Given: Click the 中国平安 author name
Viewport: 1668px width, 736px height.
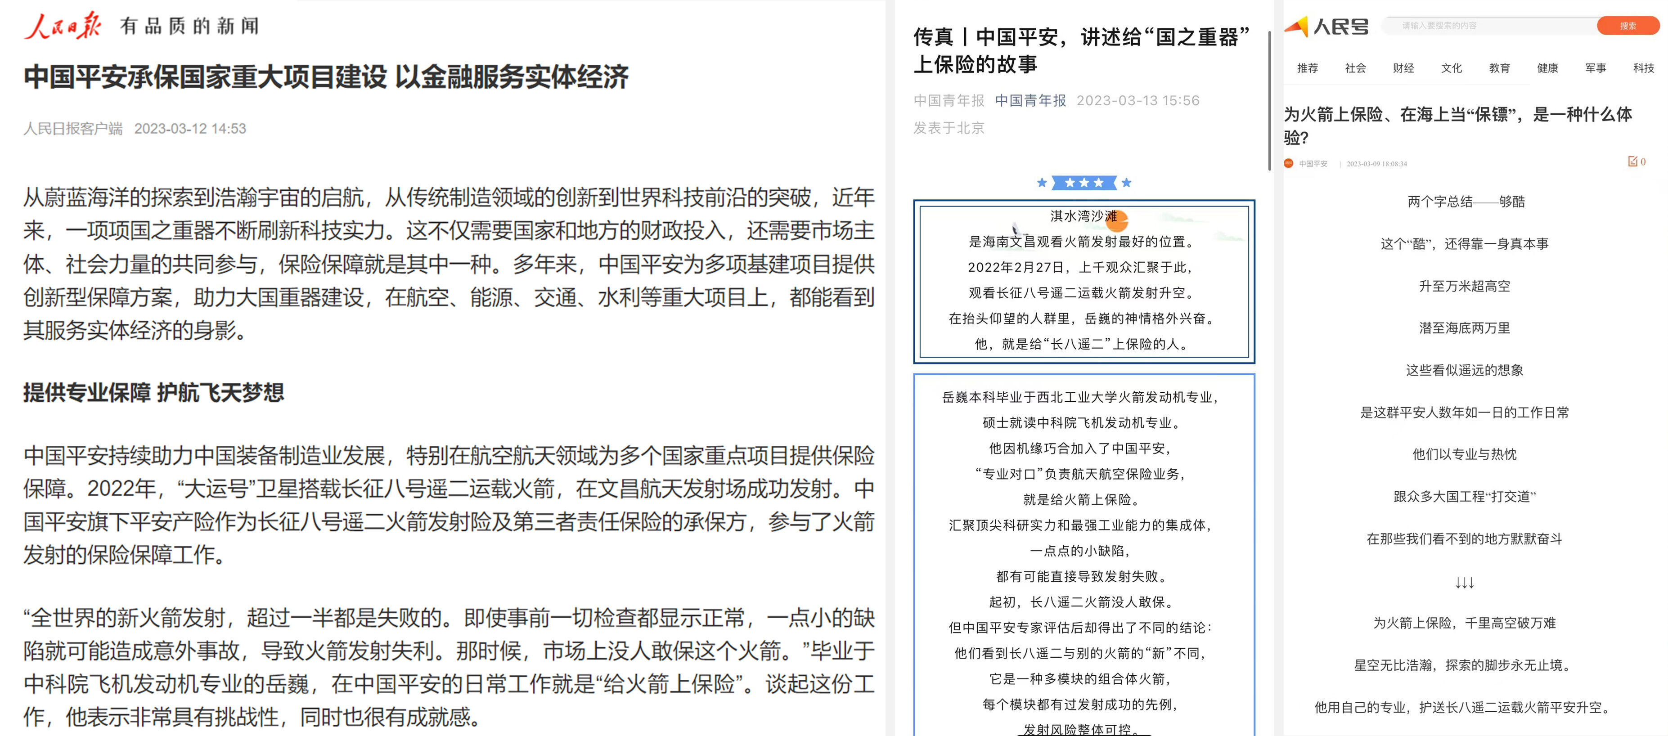Looking at the screenshot, I should tap(1313, 164).
